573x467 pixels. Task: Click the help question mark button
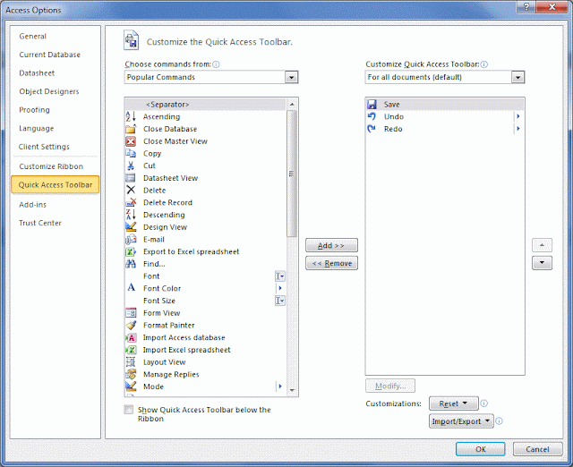[x=526, y=7]
